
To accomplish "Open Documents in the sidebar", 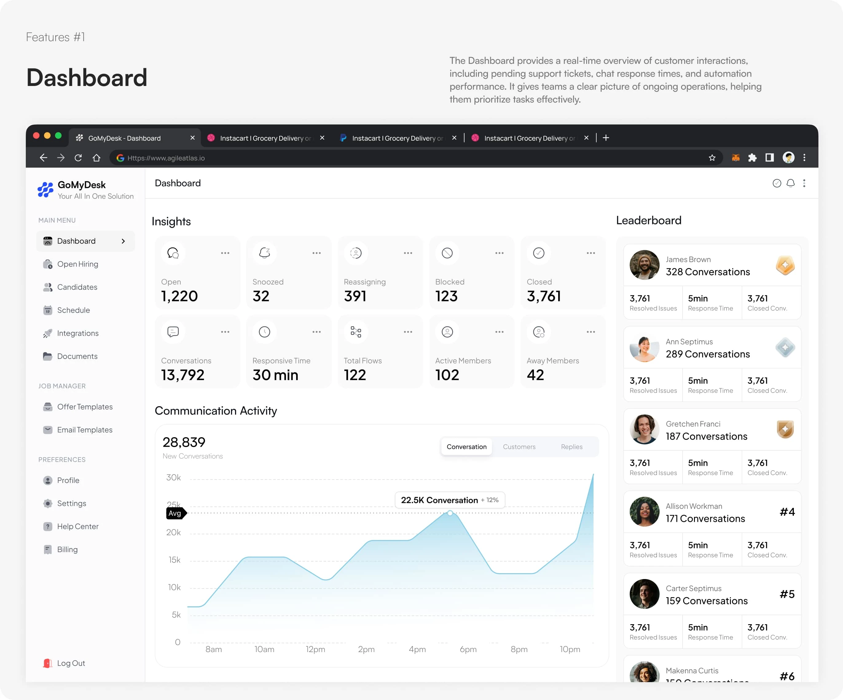I will pos(85,356).
